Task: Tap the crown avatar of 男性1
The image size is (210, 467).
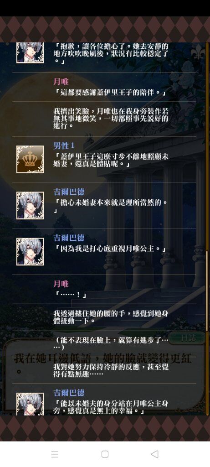Action: tap(30, 159)
